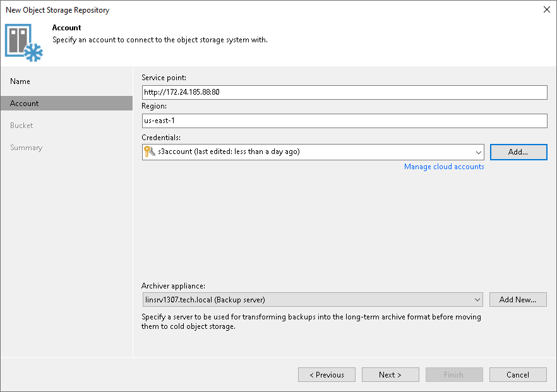Cancel the repository wizard
Image resolution: width=557 pixels, height=392 pixels.
(x=518, y=374)
